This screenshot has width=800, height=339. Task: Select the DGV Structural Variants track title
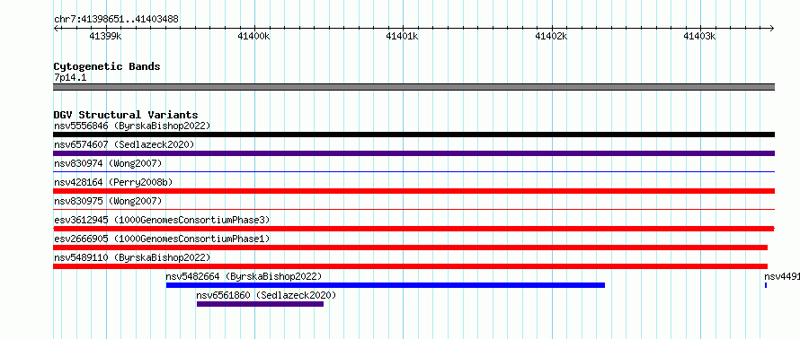coord(126,115)
